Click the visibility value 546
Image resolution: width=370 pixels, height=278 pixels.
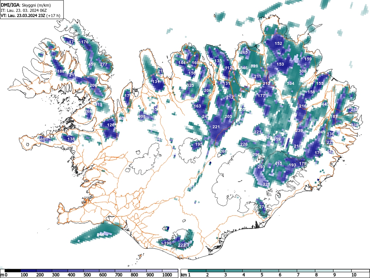click(x=244, y=67)
